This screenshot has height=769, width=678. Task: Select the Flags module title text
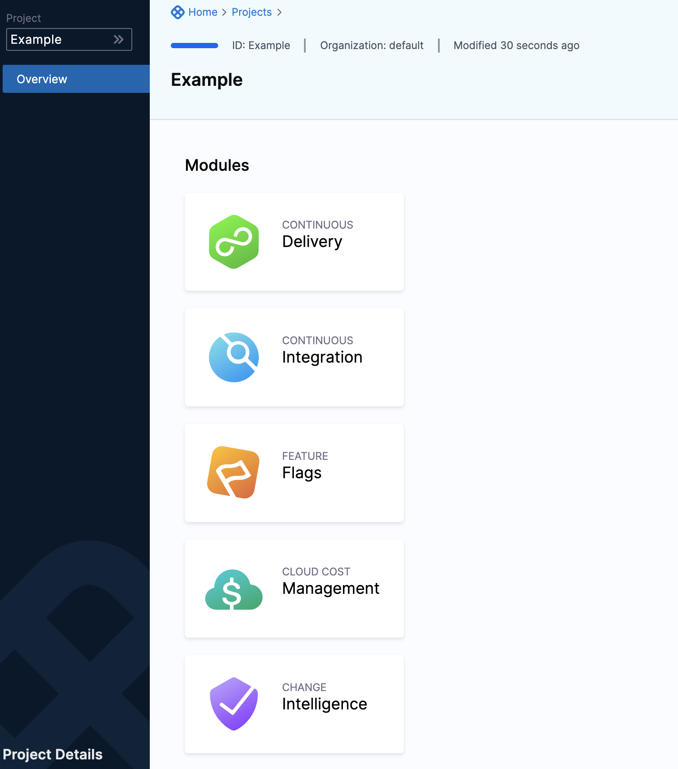click(x=302, y=473)
